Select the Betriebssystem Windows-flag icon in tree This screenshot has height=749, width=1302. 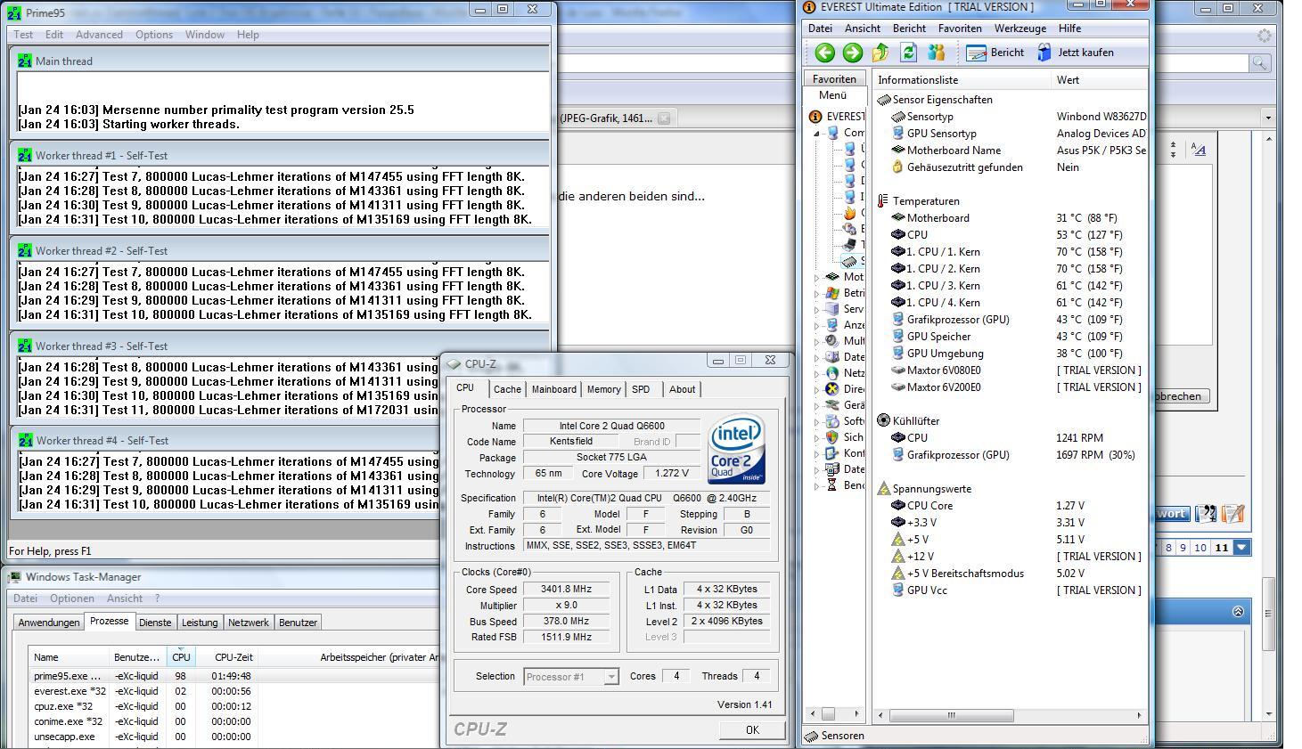(x=832, y=293)
